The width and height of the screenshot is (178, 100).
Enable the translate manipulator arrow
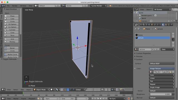68,90
